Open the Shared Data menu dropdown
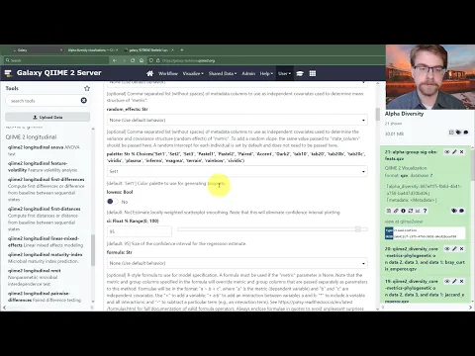Viewport: 475px width, 356px height. (223, 73)
